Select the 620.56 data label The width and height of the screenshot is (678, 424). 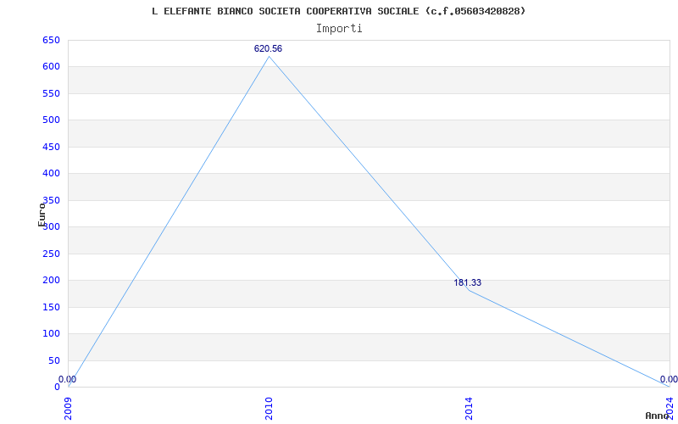tap(268, 48)
